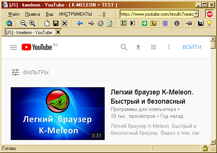
Task: Close the page with toolbar X icon
Action: [x=65, y=23]
